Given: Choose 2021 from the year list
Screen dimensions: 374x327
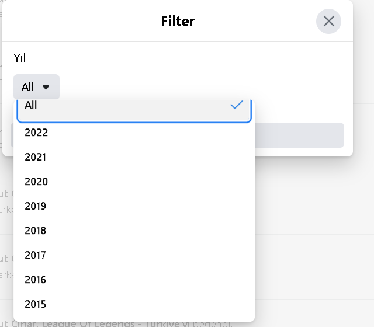Looking at the screenshot, I should tap(134, 157).
